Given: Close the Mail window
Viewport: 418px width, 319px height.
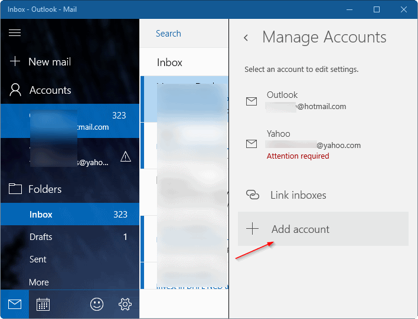Looking at the screenshot, I should (x=404, y=9).
